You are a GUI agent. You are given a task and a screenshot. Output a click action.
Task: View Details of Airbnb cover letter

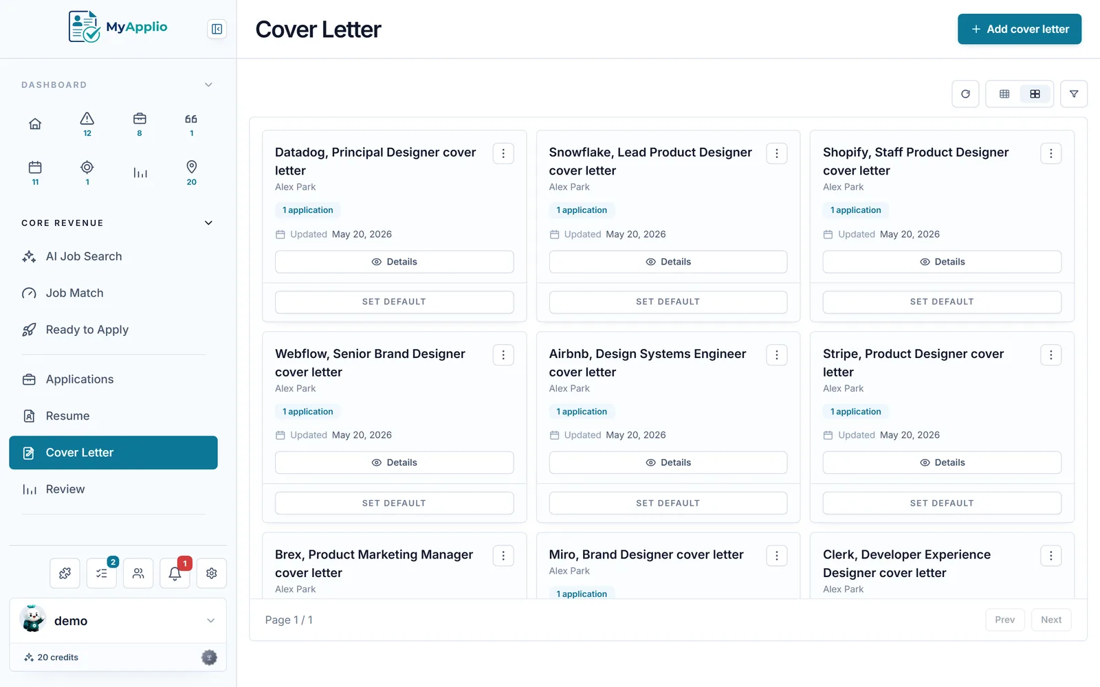668,462
